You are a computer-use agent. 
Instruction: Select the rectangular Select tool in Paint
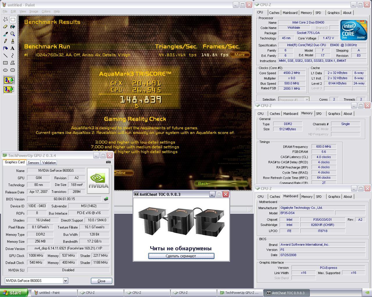click(13, 19)
